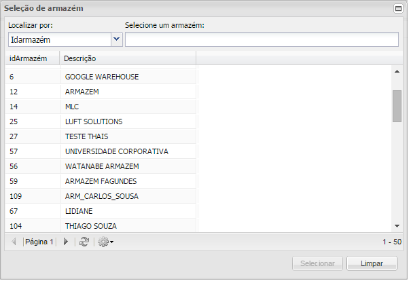This screenshot has height=281, width=411.
Task: Collapse the Seleção de armazém panel
Action: click(398, 8)
